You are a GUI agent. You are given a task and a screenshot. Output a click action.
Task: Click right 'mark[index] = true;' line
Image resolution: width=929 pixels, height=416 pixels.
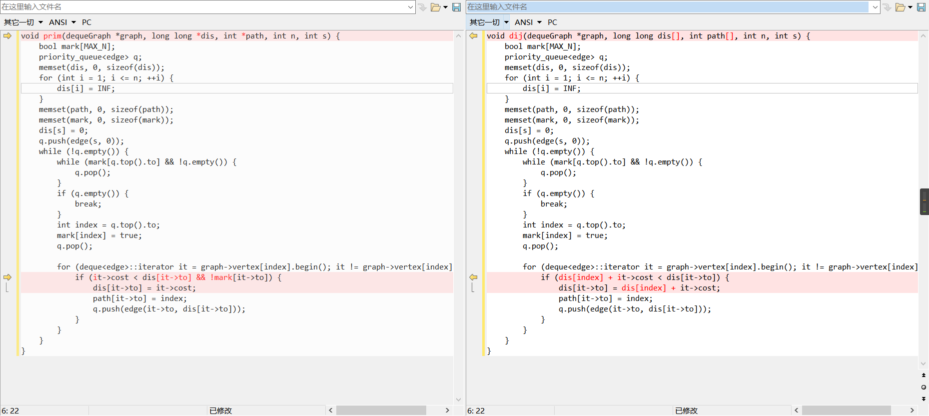pos(565,235)
